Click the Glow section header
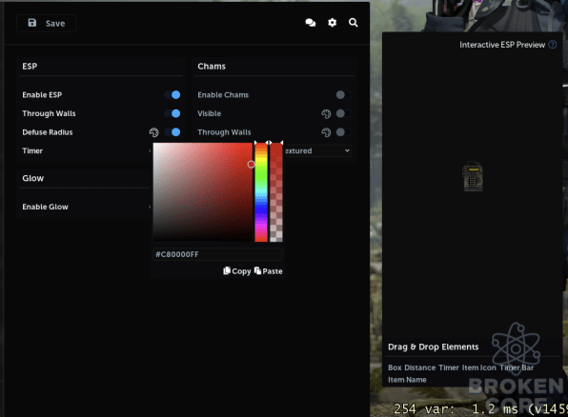568x417 pixels. click(33, 178)
